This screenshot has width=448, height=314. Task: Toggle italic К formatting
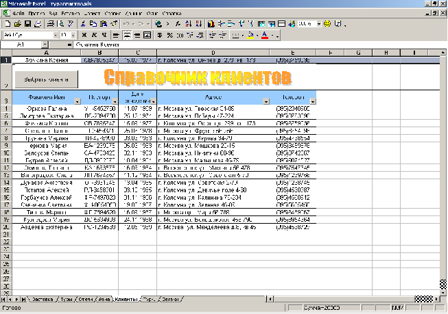[x=94, y=35]
